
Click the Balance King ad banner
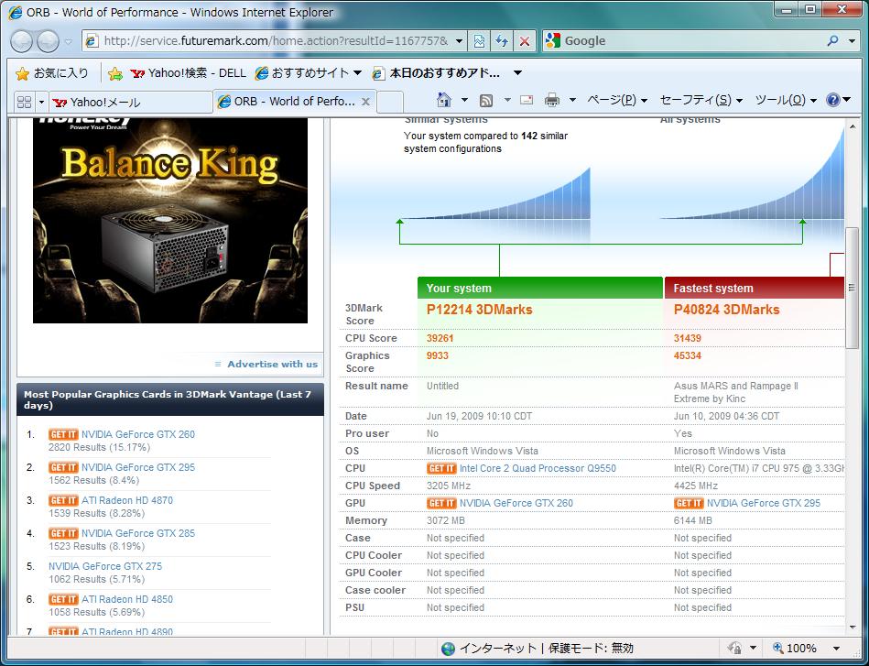tap(170, 221)
